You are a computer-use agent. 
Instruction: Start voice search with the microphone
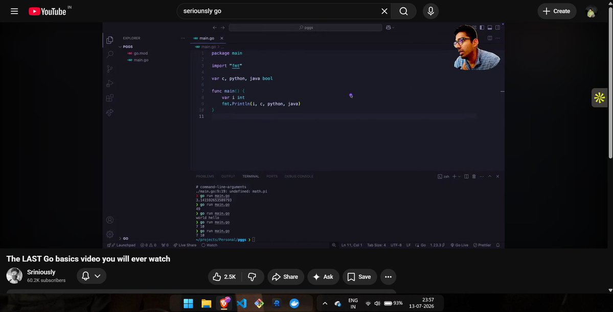(x=430, y=11)
